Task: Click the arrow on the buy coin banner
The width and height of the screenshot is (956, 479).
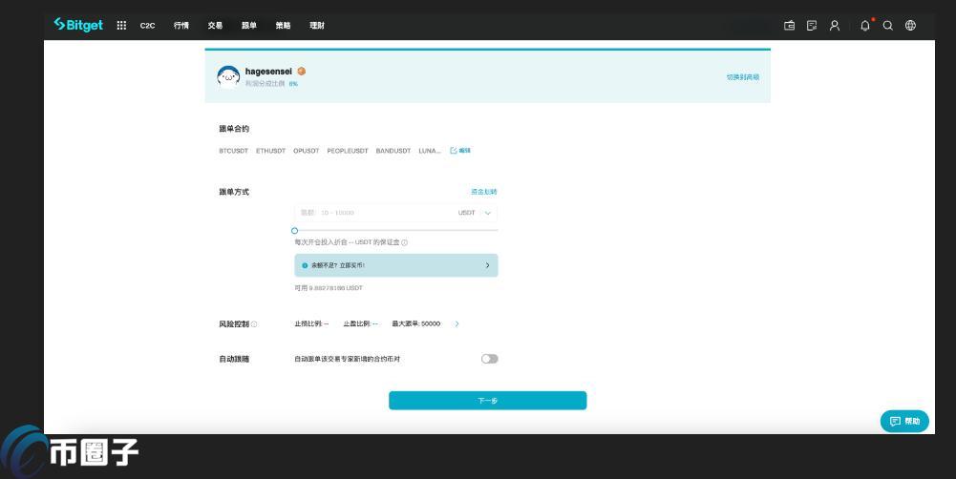Action: (487, 265)
